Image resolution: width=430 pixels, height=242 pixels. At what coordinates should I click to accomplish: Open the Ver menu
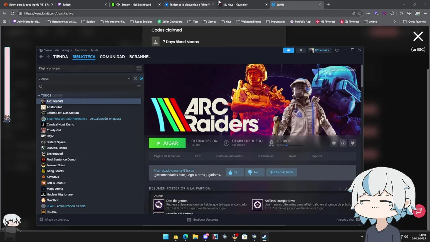click(57, 50)
